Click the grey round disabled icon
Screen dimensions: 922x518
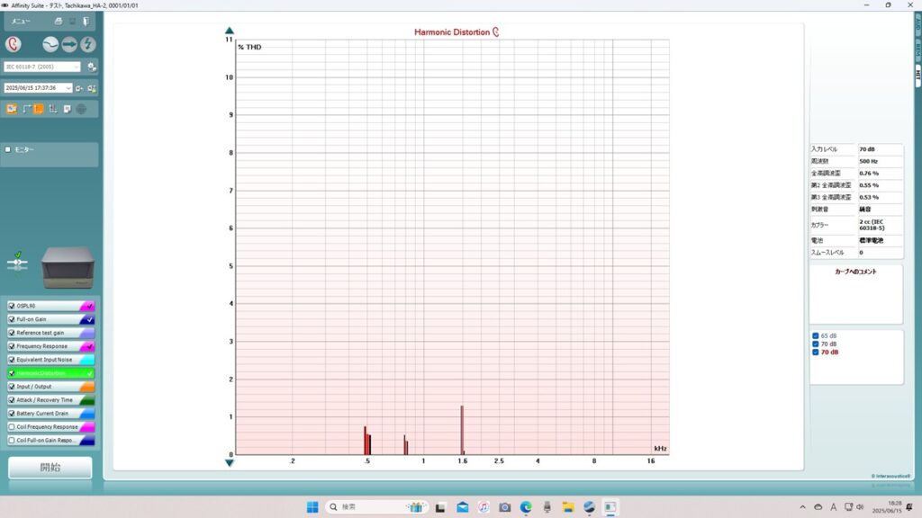(x=81, y=109)
